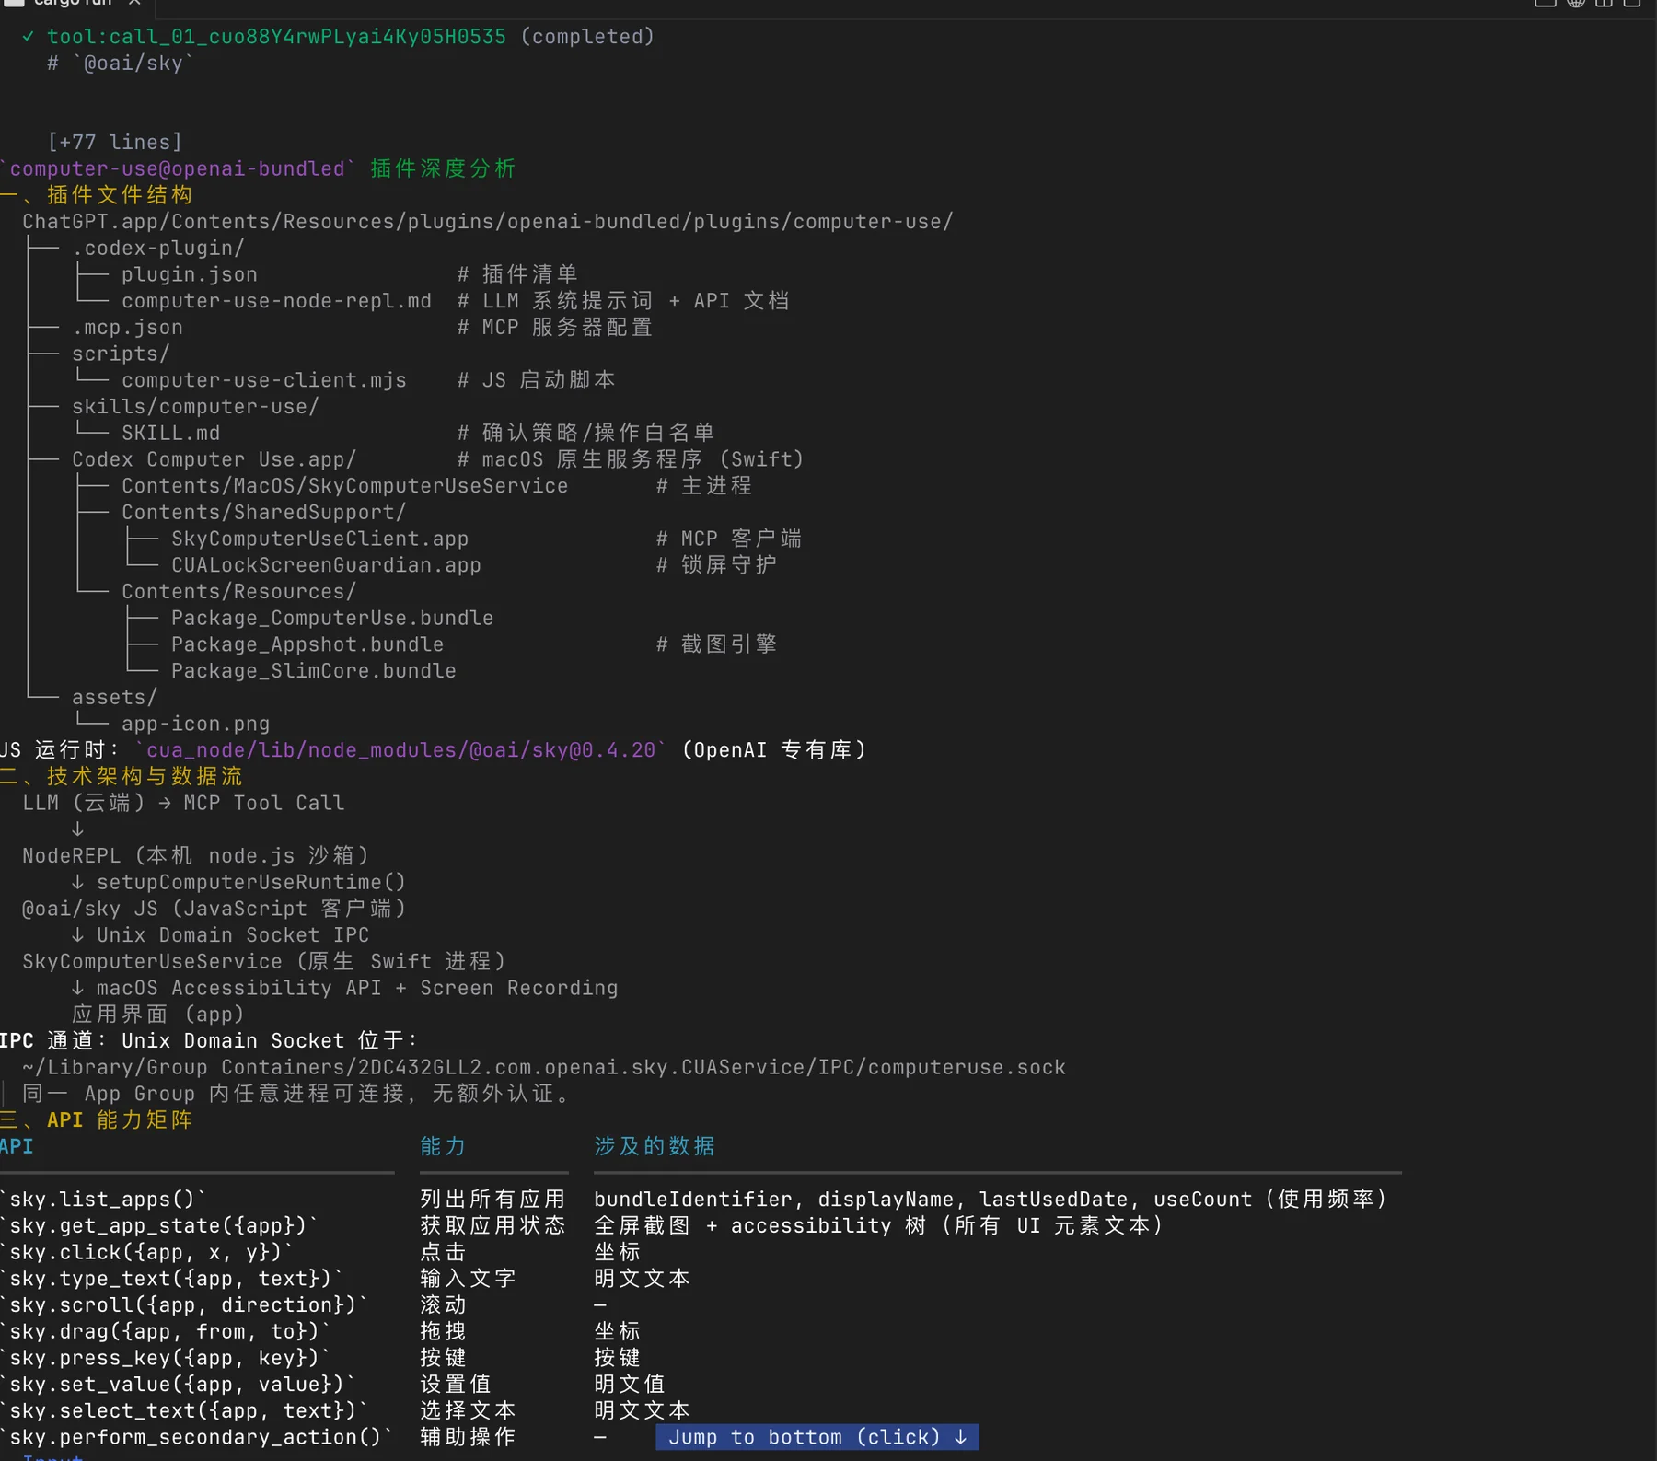1657x1461 pixels.
Task: Click the Jump to bottom button
Action: coord(817,1436)
